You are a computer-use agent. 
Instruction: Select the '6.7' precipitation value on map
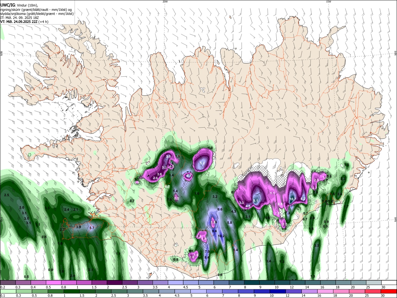tap(189, 176)
